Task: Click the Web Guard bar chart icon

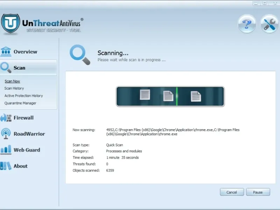Action: [6, 149]
